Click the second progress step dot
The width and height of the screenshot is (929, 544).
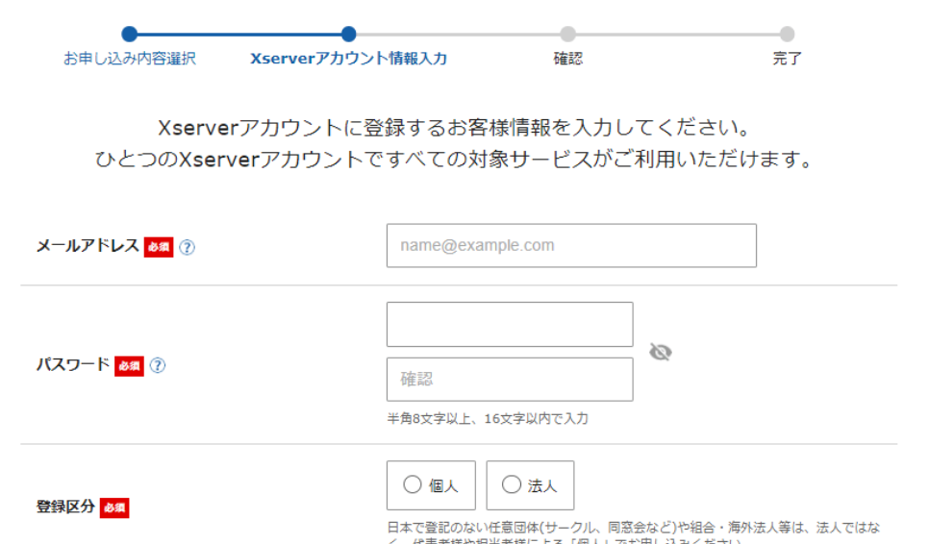pos(348,35)
